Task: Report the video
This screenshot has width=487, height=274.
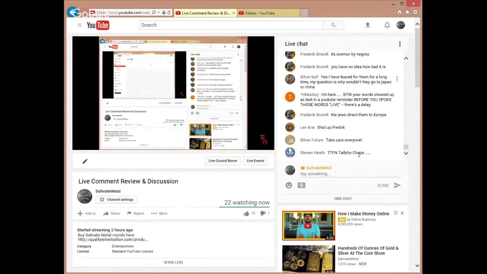Action: tap(135, 213)
